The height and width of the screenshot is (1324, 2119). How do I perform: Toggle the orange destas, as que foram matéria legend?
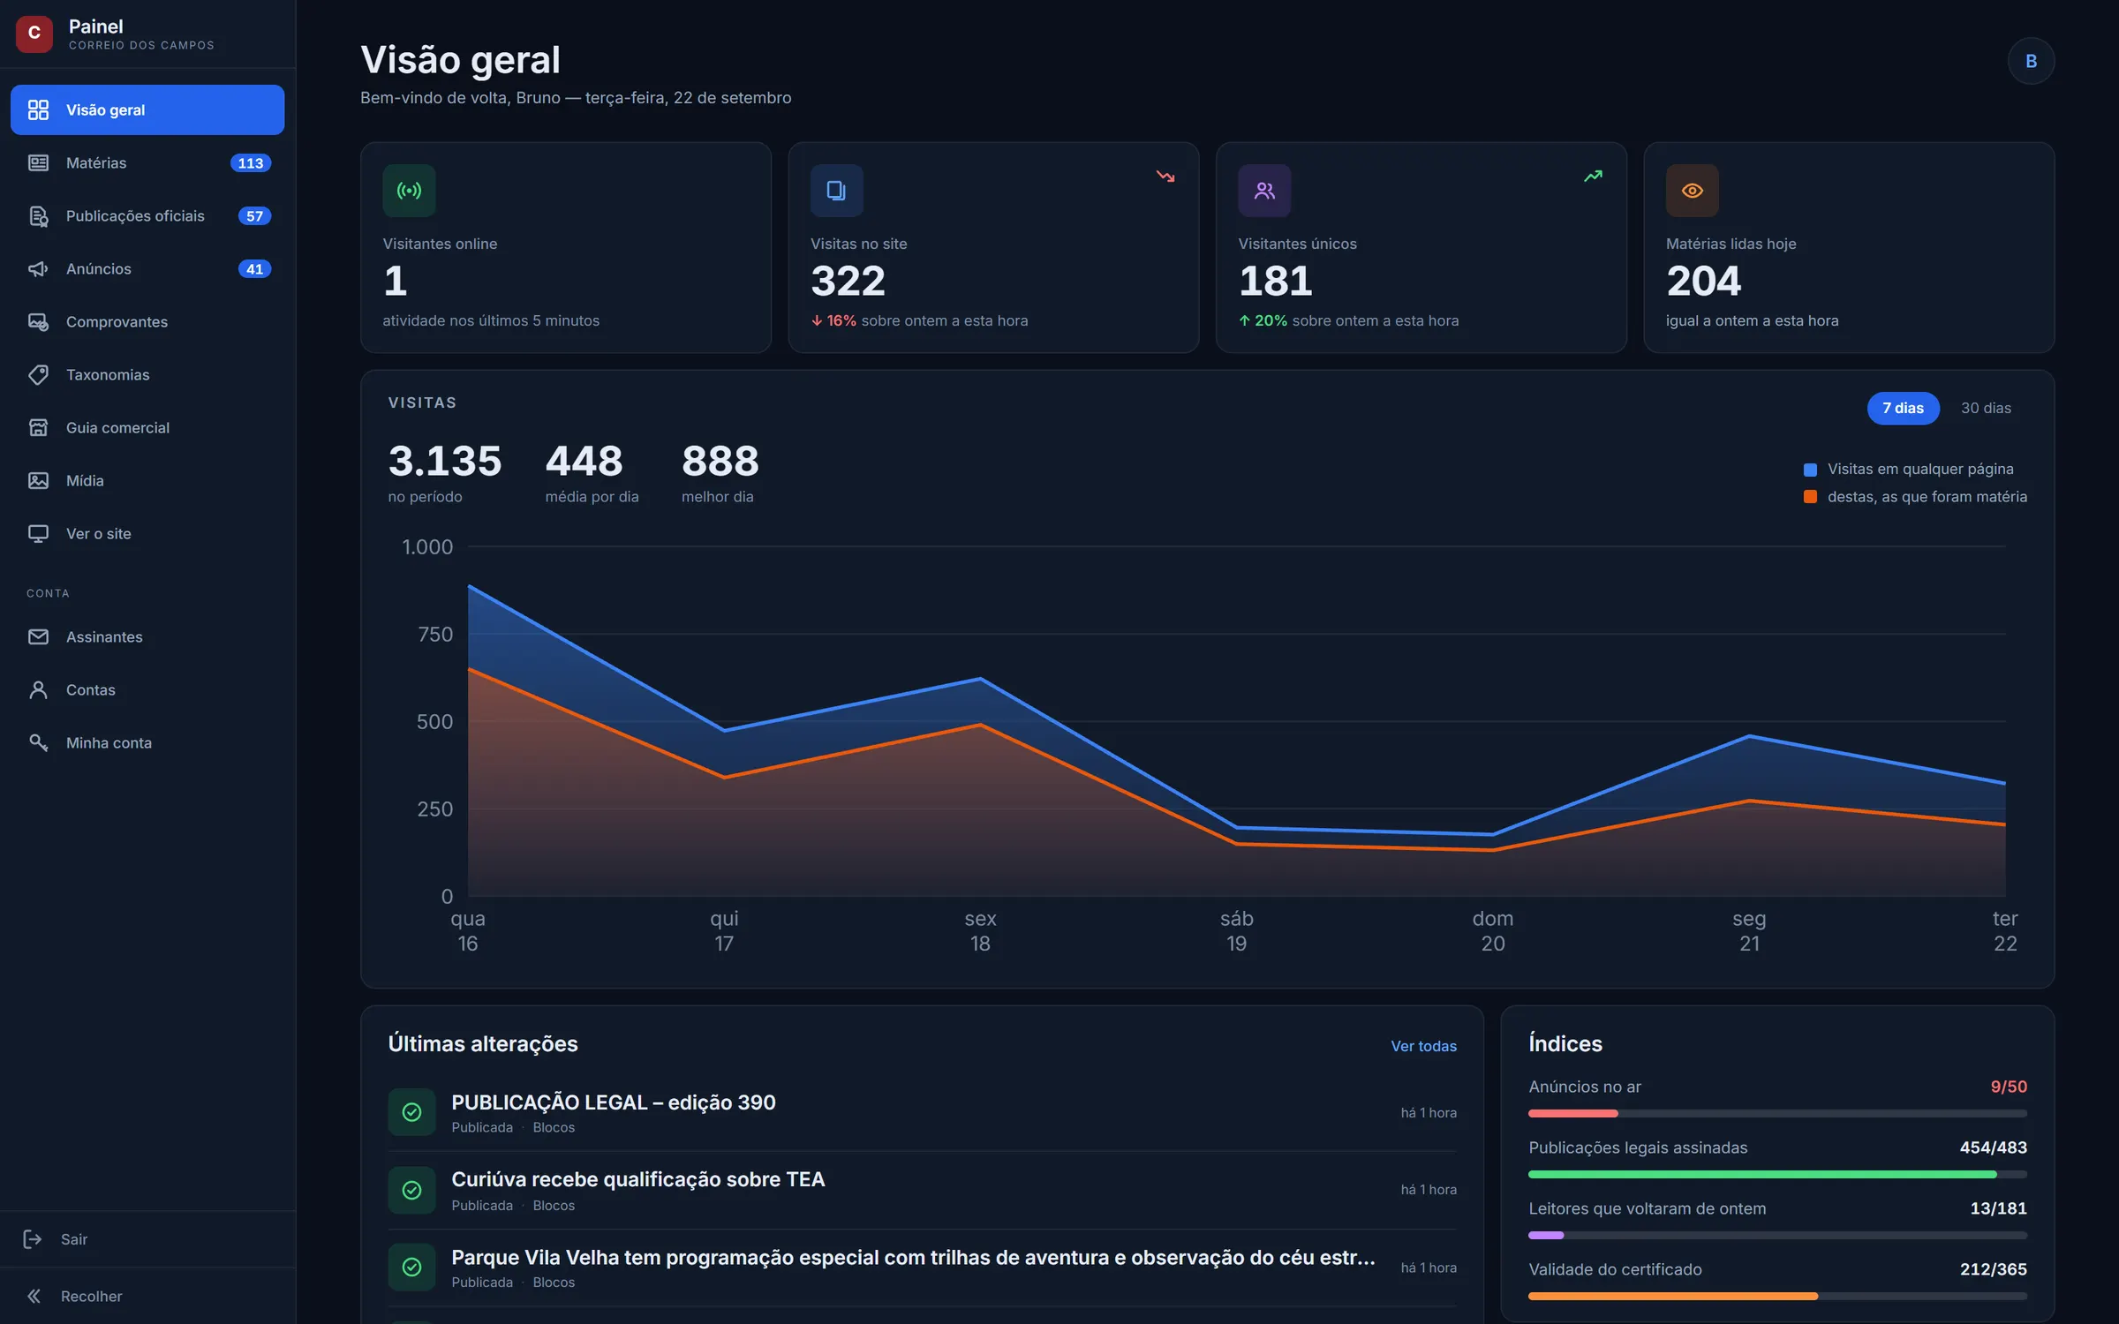click(1915, 496)
